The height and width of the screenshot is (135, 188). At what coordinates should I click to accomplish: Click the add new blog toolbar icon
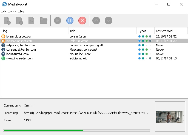7,21
